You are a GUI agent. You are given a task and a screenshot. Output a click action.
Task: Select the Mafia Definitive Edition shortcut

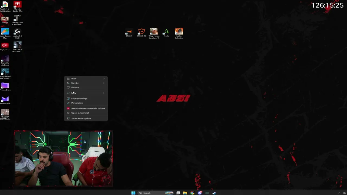pos(179,34)
